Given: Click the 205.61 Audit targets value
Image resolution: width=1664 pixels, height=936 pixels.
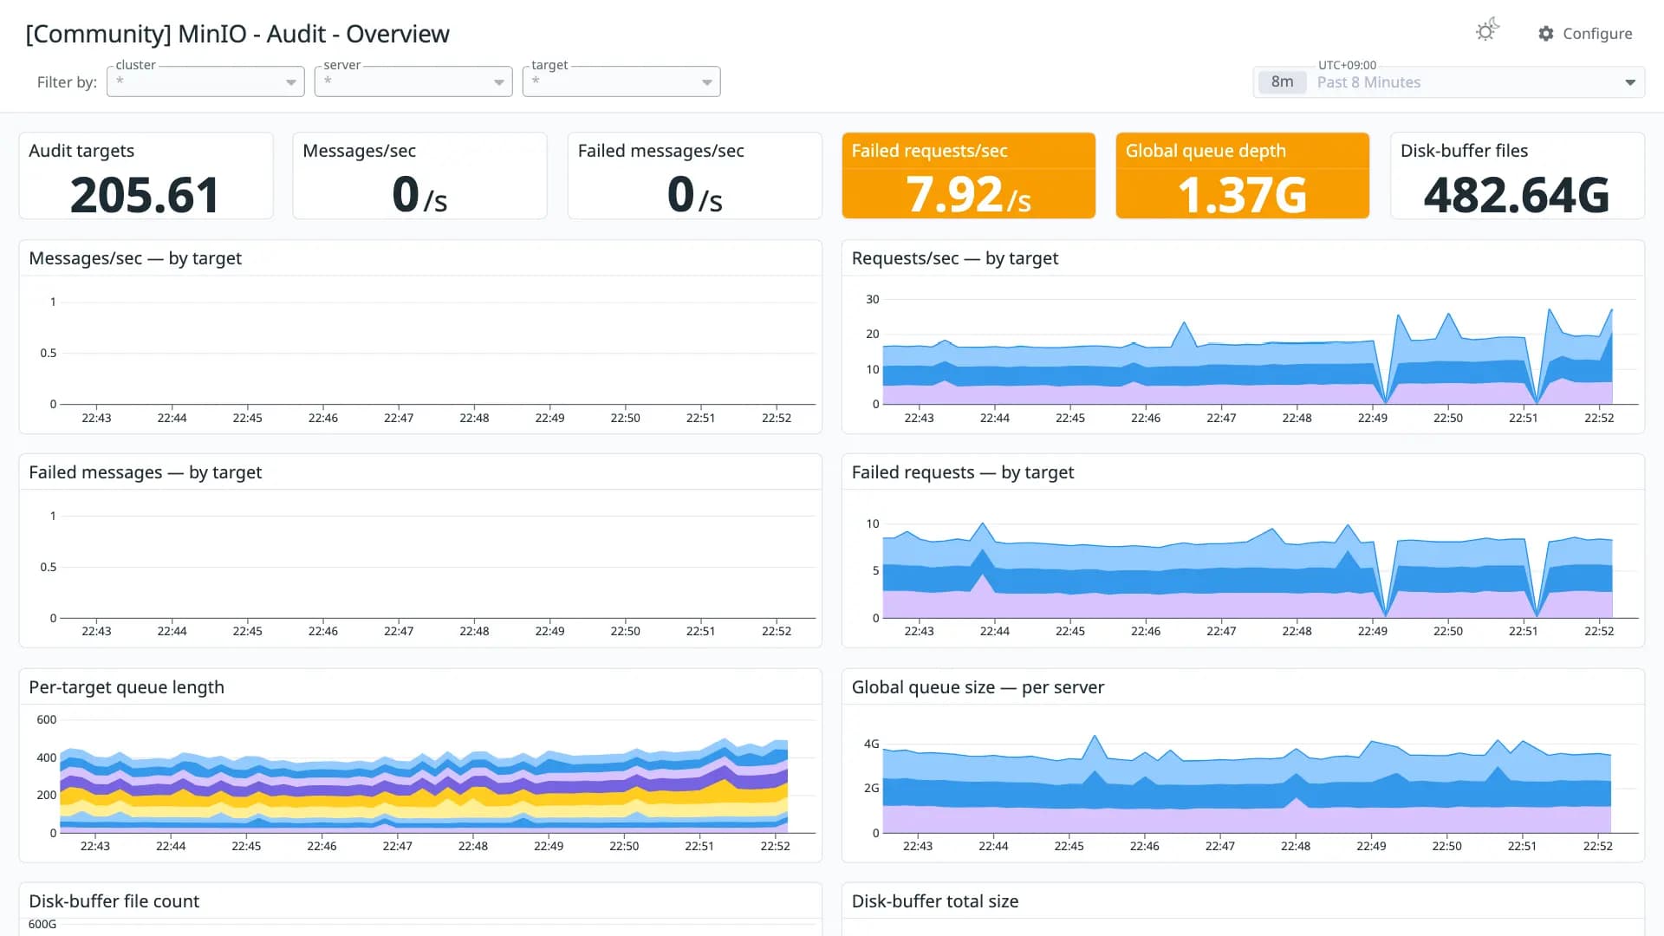Looking at the screenshot, I should 145,195.
